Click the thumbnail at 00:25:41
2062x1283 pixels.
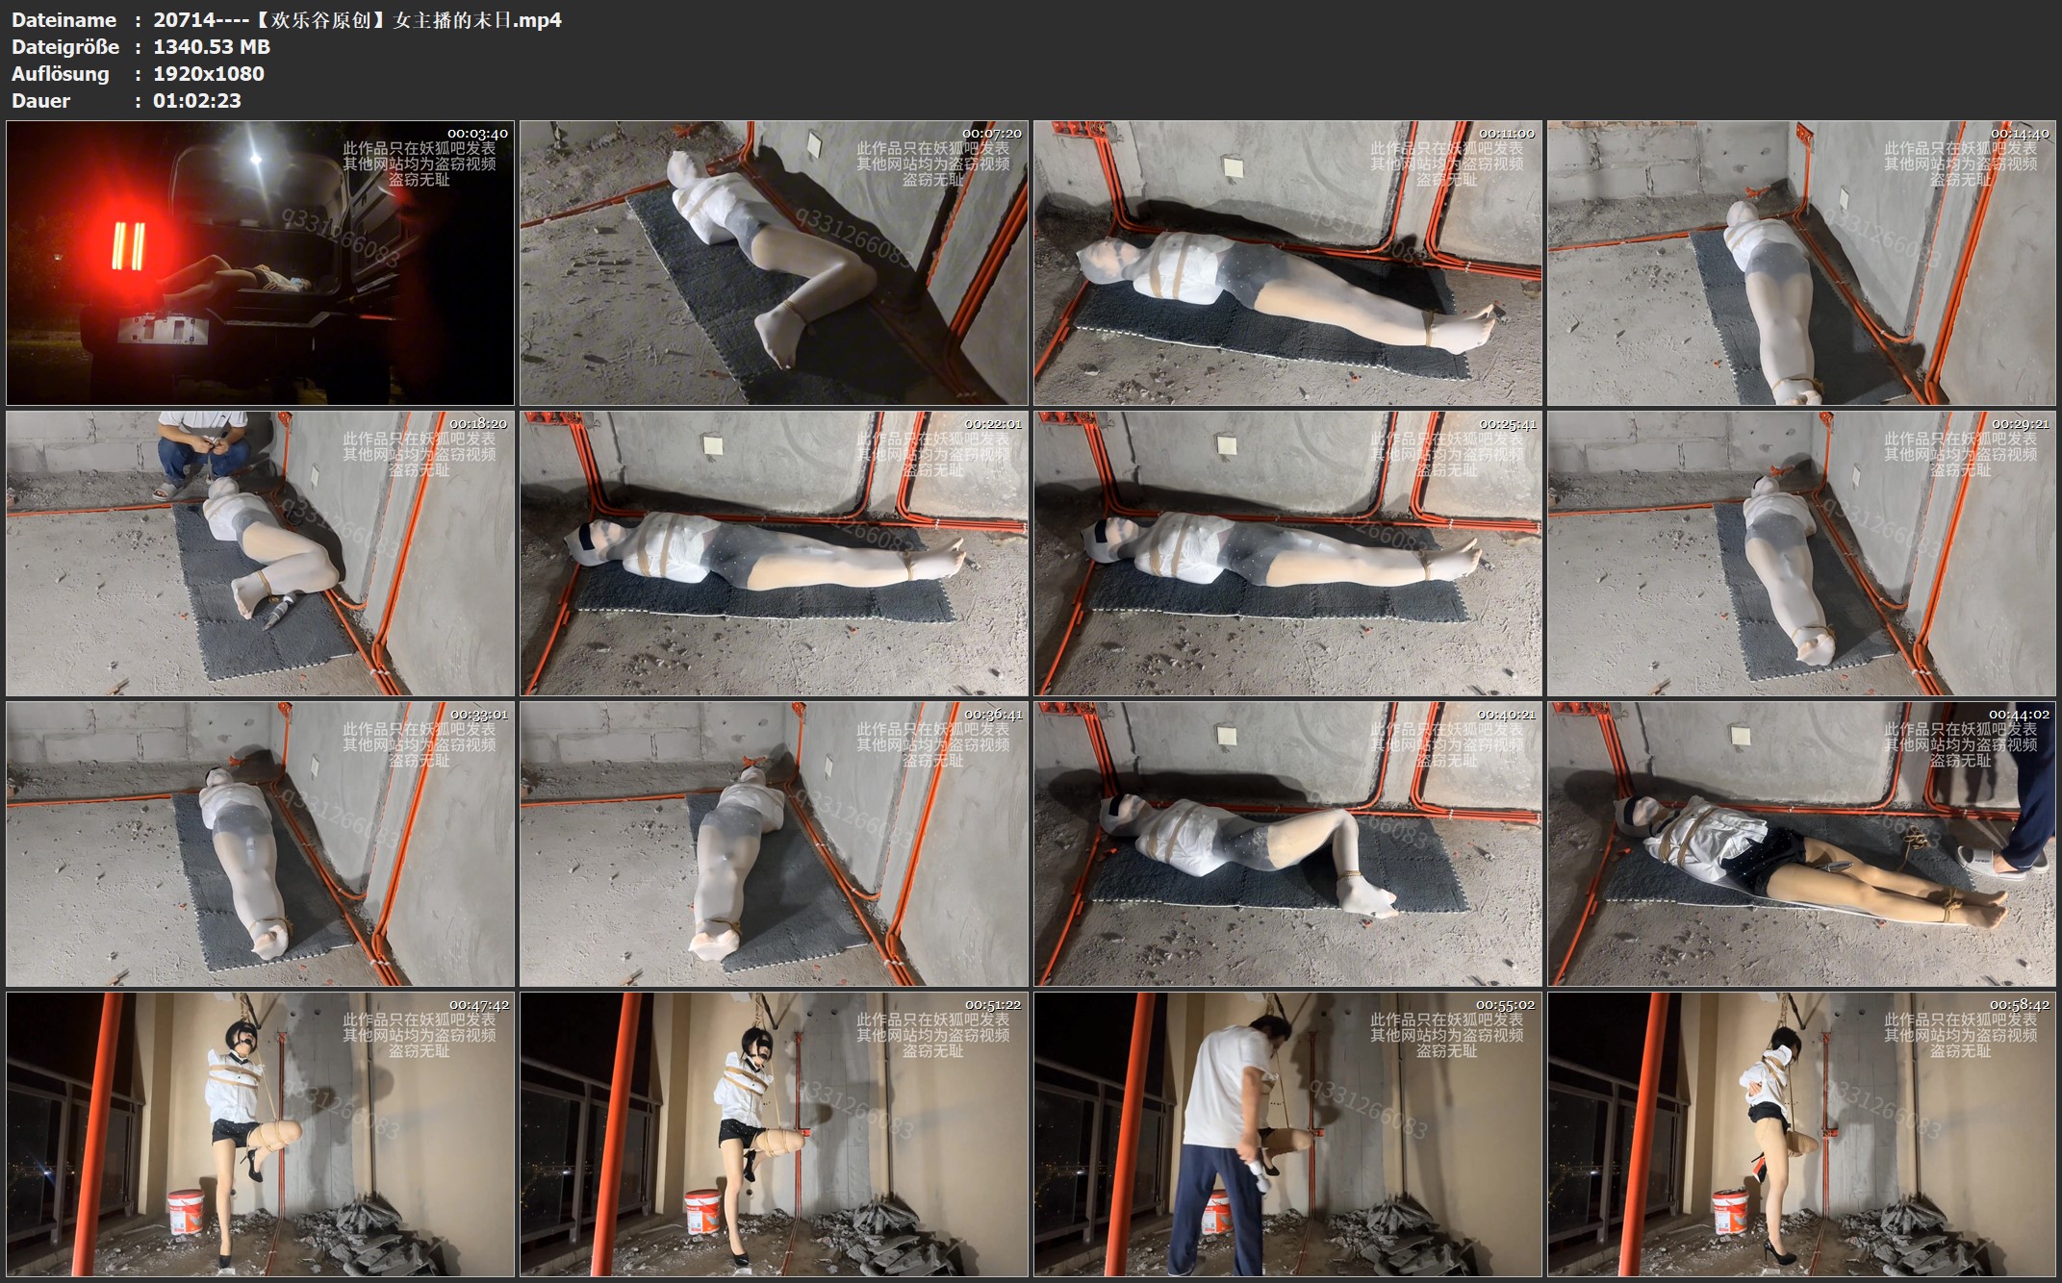1287,553
